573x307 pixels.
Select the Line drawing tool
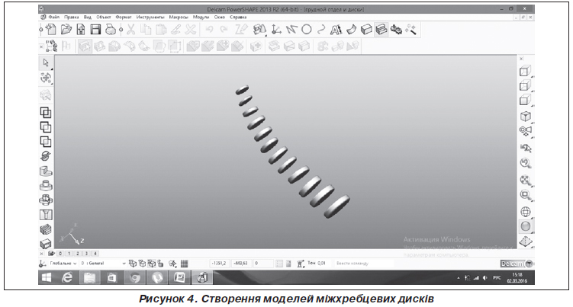(291, 30)
